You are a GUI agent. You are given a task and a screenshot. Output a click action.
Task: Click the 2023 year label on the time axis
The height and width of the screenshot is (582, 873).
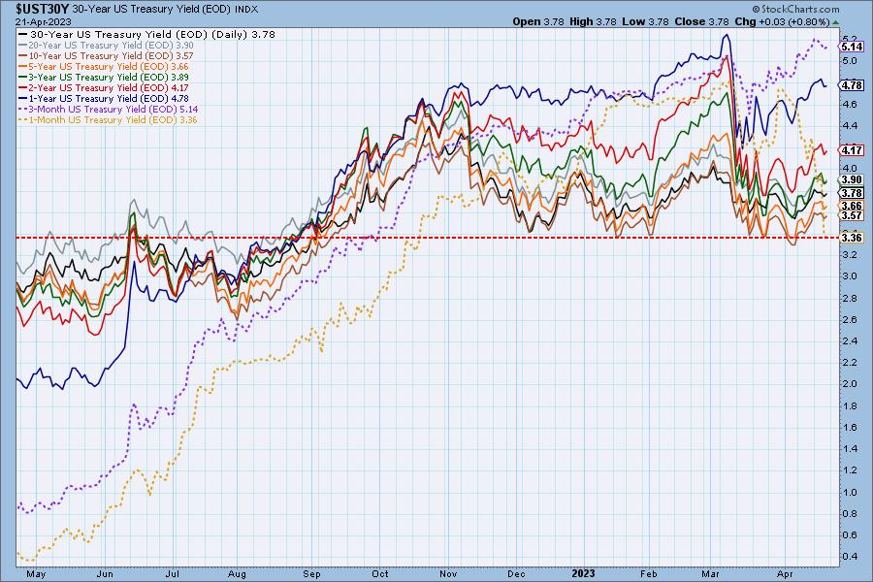click(x=584, y=573)
